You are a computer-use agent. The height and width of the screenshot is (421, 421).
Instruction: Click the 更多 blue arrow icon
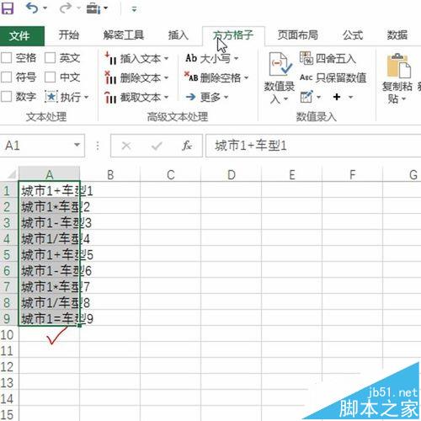191,97
